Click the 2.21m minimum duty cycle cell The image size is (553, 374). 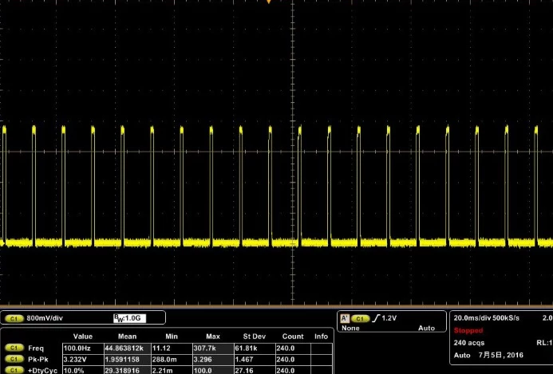(x=172, y=370)
